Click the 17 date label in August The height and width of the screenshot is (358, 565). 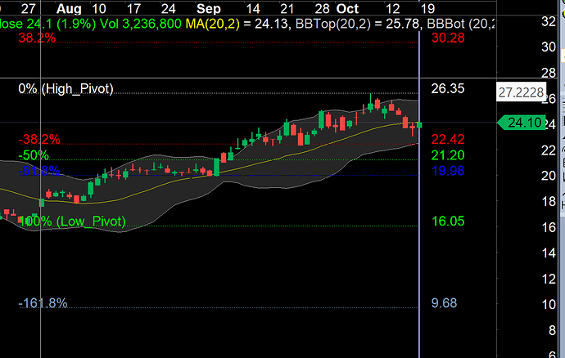[133, 8]
